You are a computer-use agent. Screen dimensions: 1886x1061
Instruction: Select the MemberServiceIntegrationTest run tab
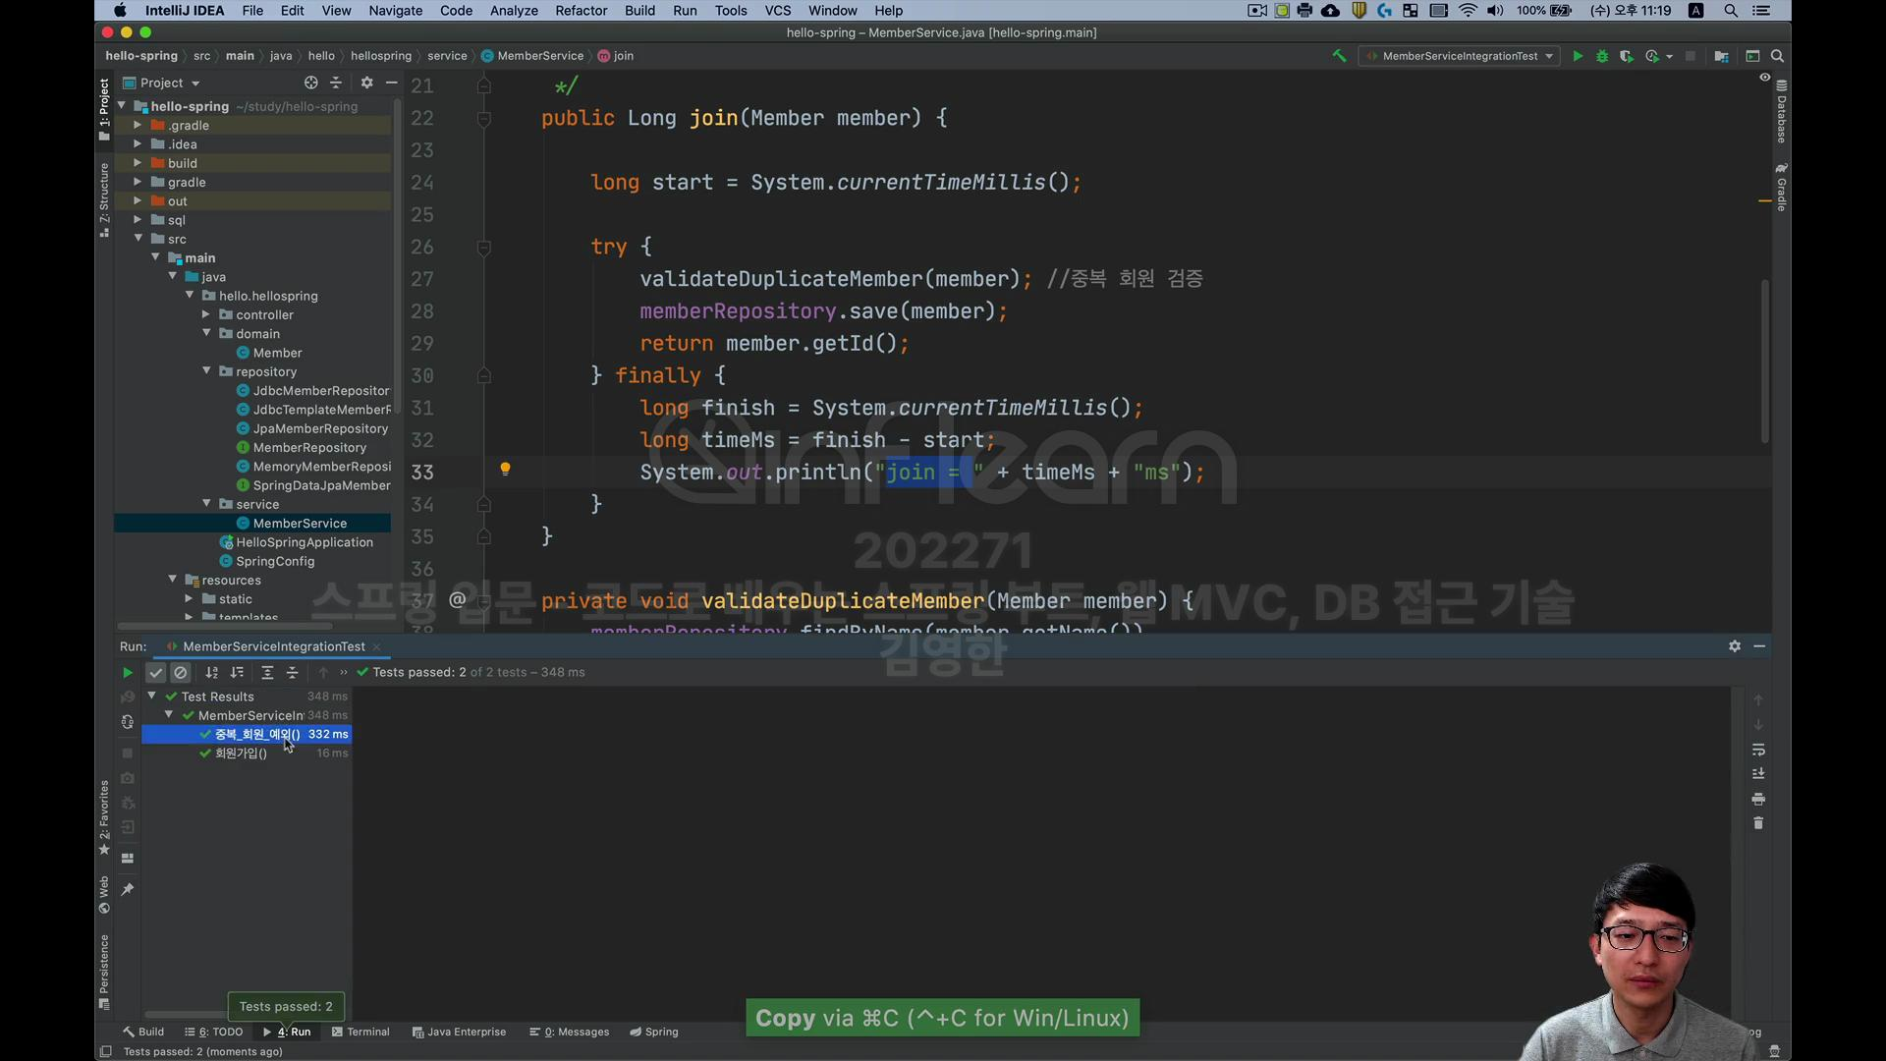click(x=273, y=646)
